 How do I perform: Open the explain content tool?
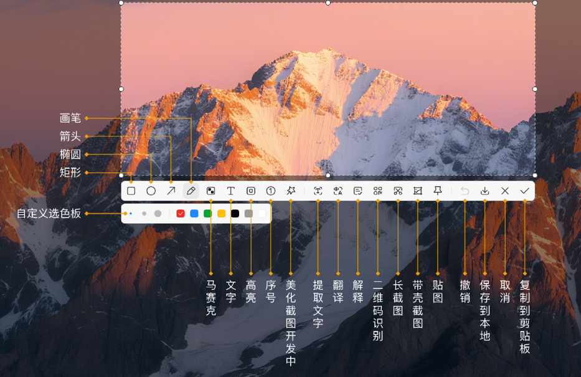pyautogui.click(x=358, y=191)
